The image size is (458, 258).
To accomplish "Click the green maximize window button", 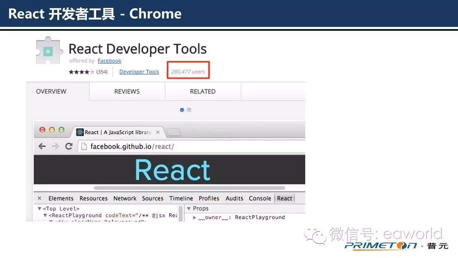I will (62, 130).
